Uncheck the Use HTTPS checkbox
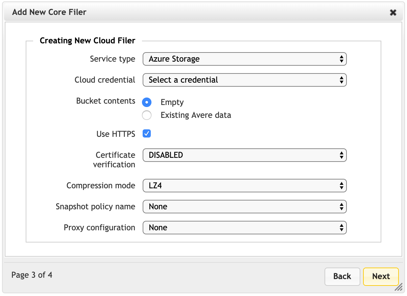 point(147,134)
